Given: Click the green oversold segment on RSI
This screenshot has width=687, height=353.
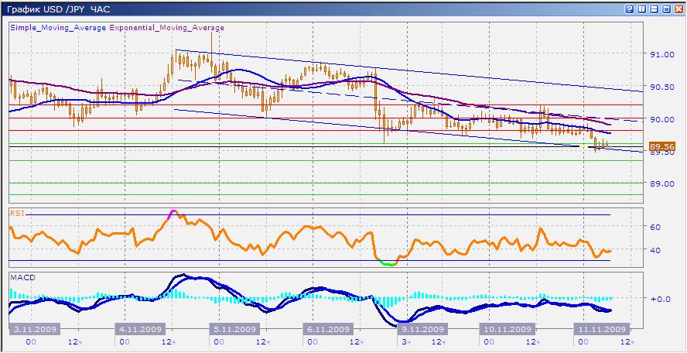Looking at the screenshot, I should pyautogui.click(x=388, y=264).
